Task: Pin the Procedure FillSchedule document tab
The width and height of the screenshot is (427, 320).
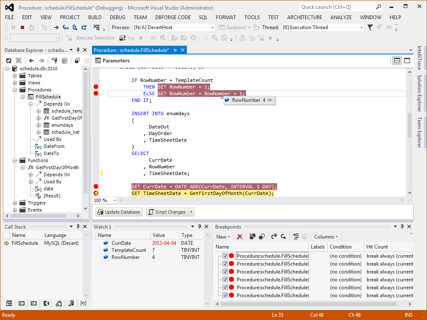Action: [x=175, y=50]
